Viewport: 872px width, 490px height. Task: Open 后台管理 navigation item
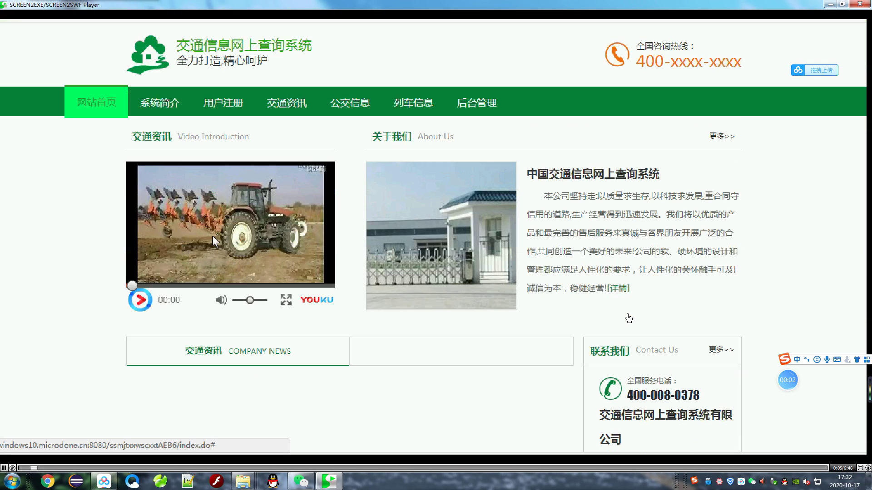pyautogui.click(x=476, y=103)
